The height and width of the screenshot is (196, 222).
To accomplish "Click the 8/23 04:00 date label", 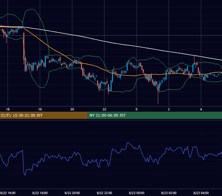I will 201,193.
